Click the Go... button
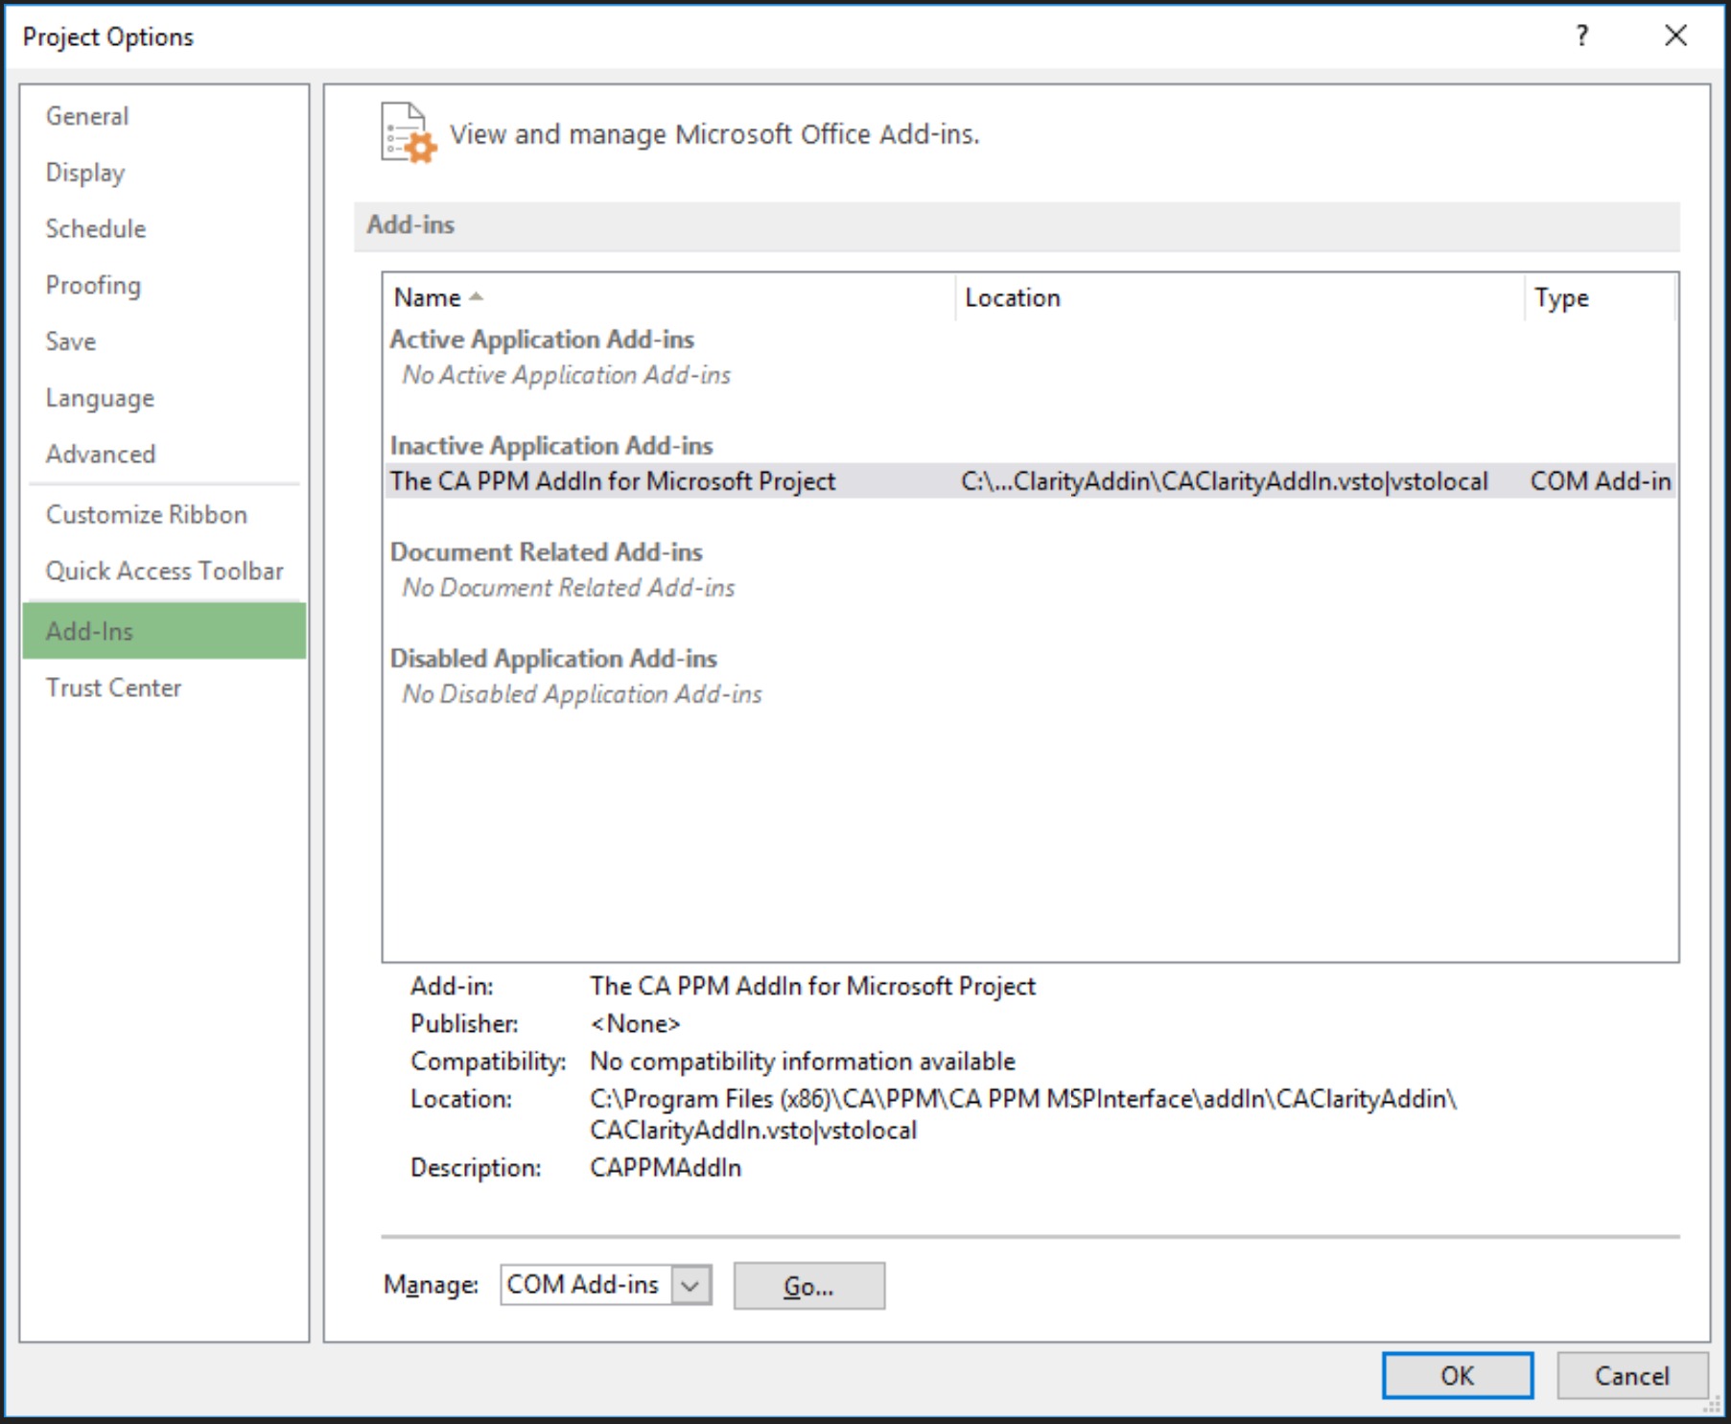This screenshot has height=1424, width=1731. click(x=809, y=1286)
